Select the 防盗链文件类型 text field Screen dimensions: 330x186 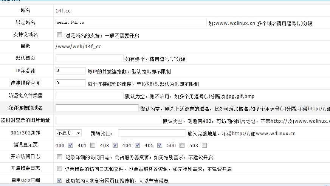click(x=90, y=96)
